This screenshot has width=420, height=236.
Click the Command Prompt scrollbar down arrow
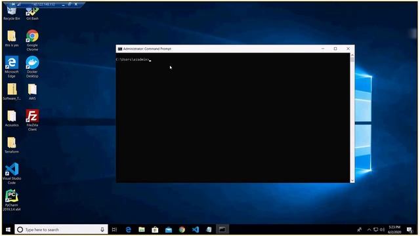(x=352, y=181)
